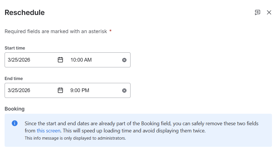Click the give feedback icon in header
Viewport: 278px width, 152px height.
coord(257,12)
